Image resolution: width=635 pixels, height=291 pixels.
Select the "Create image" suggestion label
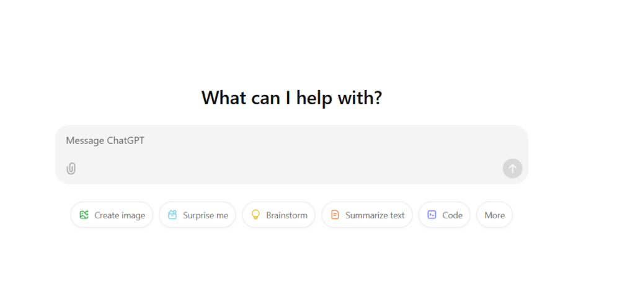tap(119, 215)
